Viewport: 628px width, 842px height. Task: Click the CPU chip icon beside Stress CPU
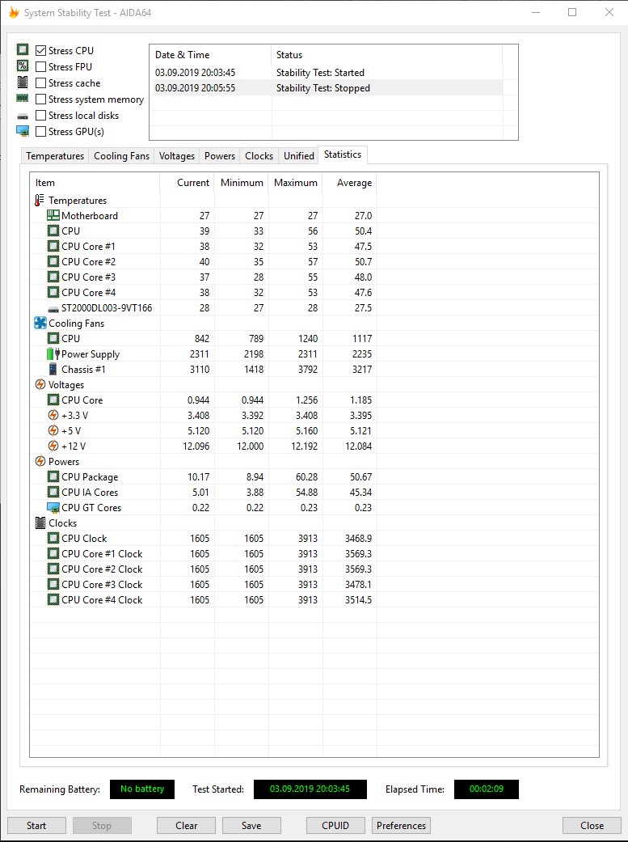coord(23,50)
